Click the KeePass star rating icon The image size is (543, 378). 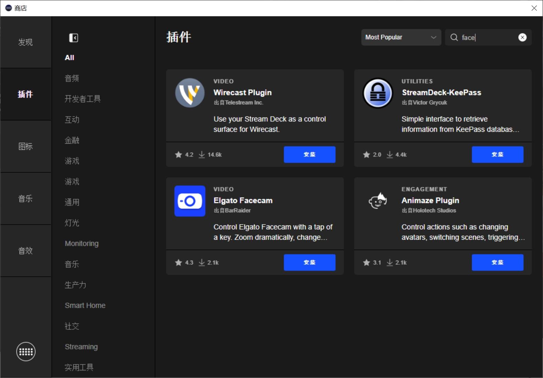(366, 155)
